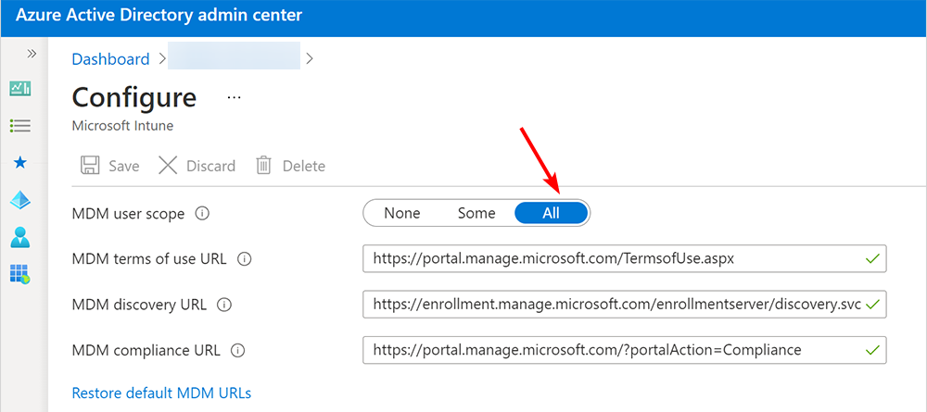Expand the left sidebar with double chevron
Image resolution: width=927 pixels, height=412 pixels.
[32, 54]
